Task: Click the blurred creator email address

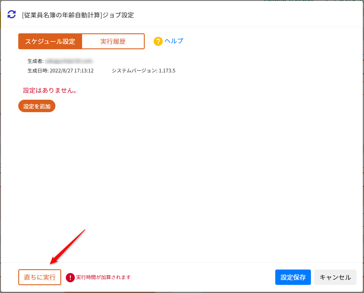Action: pyautogui.click(x=69, y=61)
